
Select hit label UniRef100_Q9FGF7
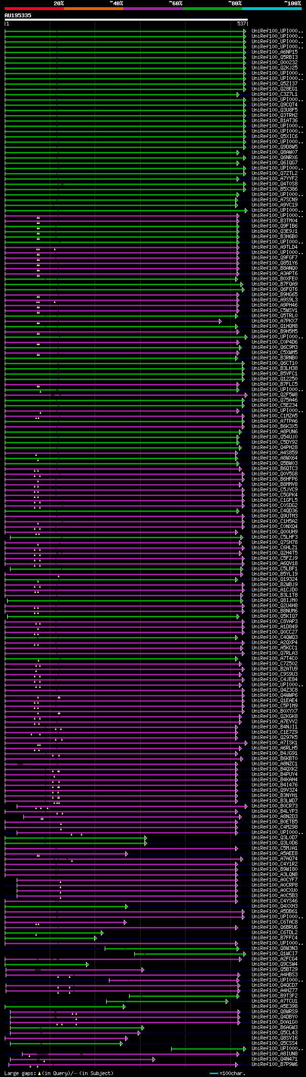(x=274, y=258)
